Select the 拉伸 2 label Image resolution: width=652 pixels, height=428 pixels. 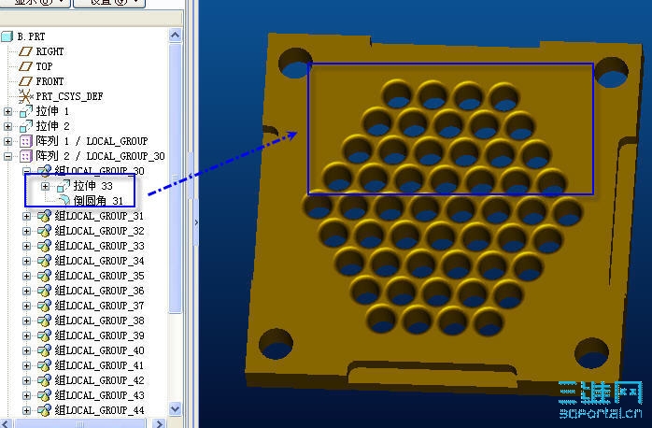[53, 126]
